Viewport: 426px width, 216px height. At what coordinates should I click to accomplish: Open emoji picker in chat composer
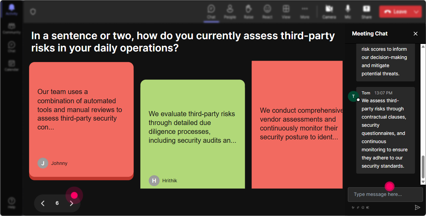coord(363,207)
